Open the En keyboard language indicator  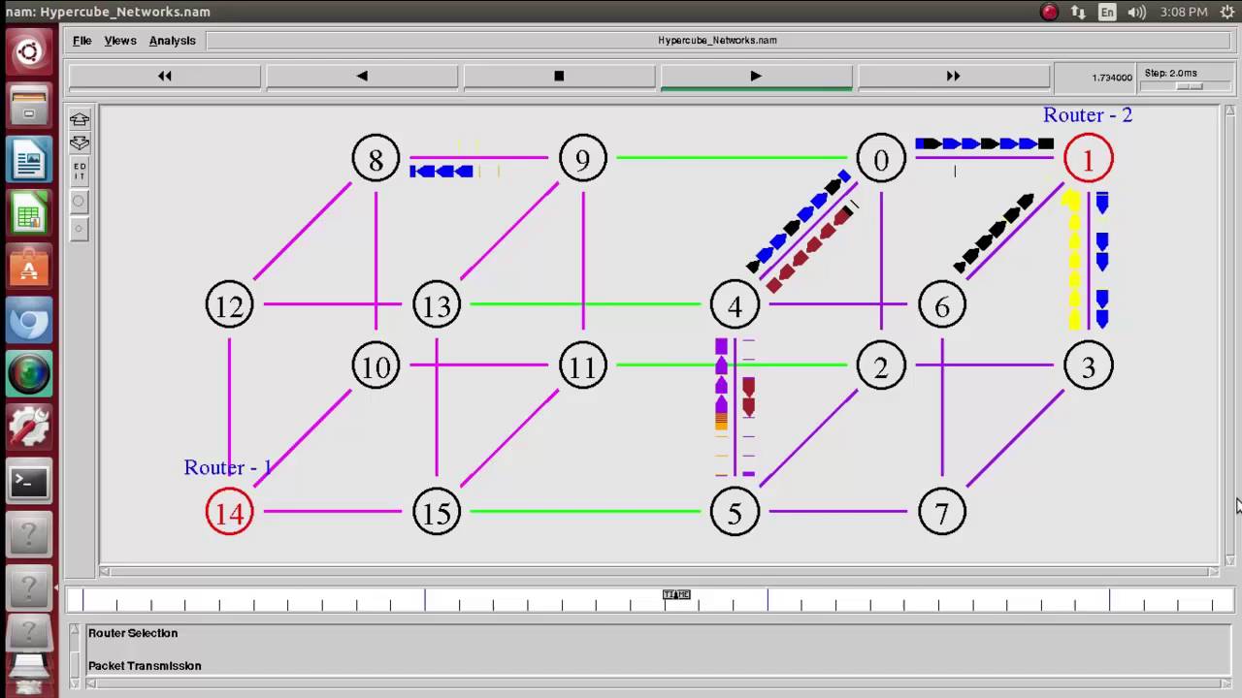click(1107, 12)
